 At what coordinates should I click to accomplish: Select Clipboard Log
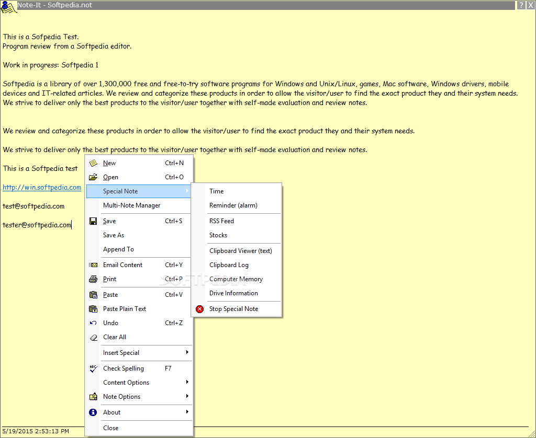coord(237,266)
